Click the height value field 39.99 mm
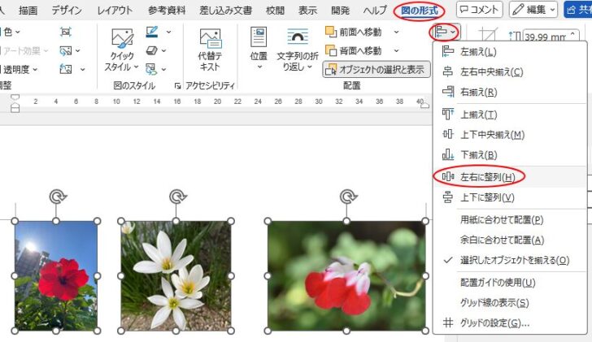 coord(545,37)
